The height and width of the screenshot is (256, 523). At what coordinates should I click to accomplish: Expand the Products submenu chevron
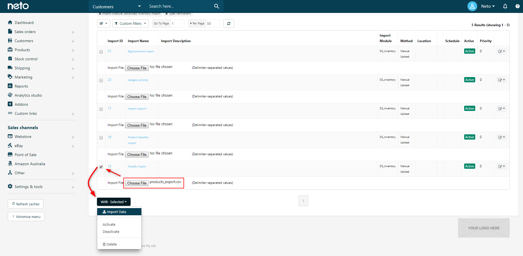coord(73,50)
